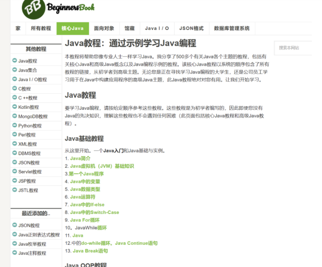Click the bullet icon beside MongoDB教程

click(15, 116)
